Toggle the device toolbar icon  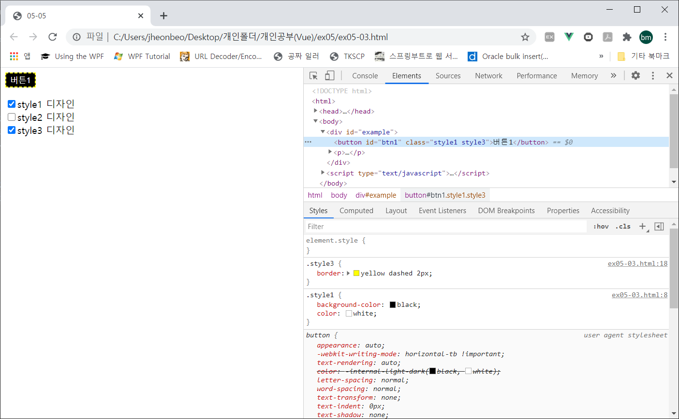(x=329, y=75)
